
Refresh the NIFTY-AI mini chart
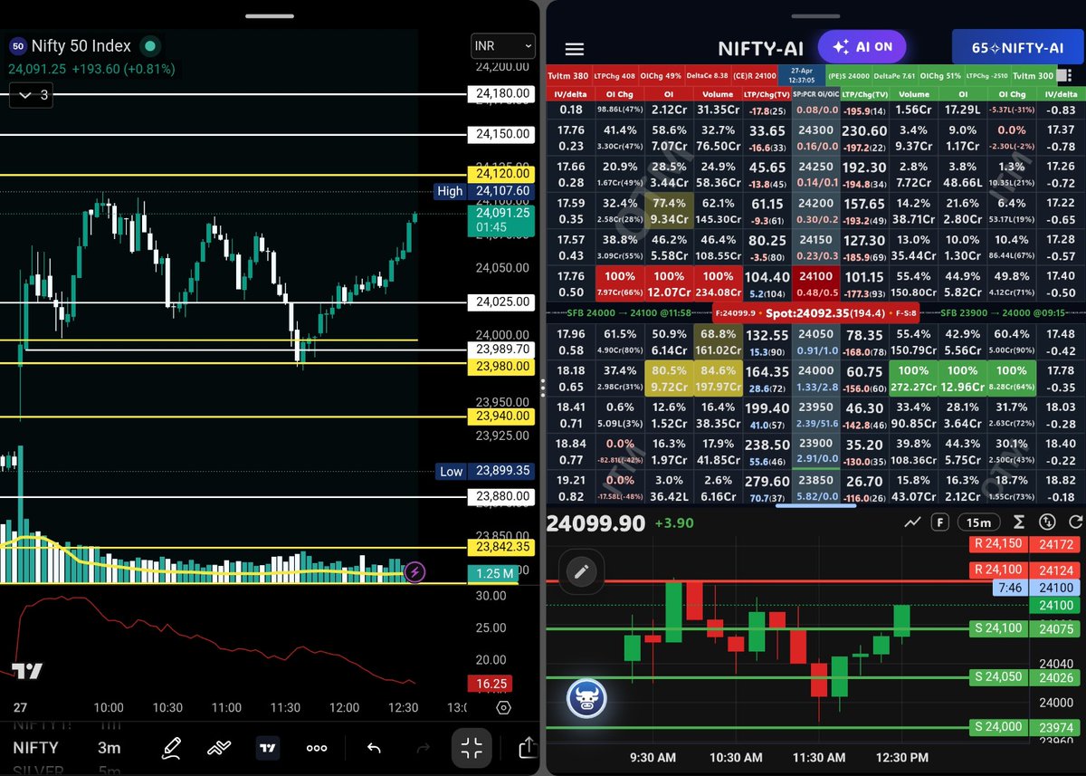click(x=1075, y=522)
